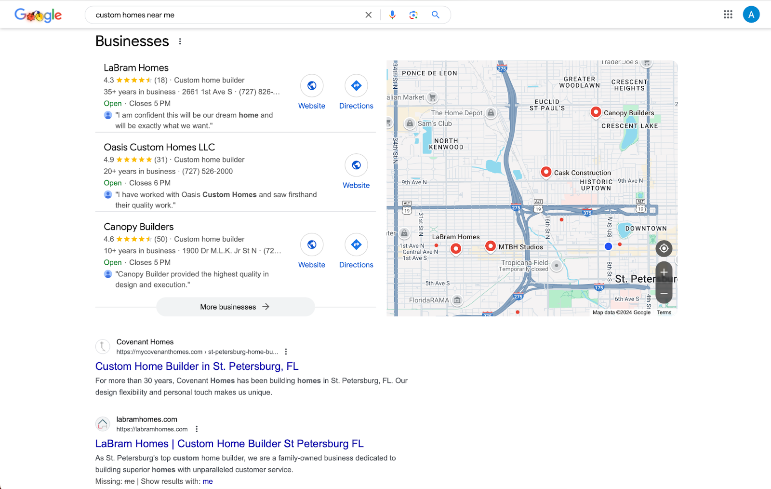Click the FloridaRAMA marker on the map

(x=457, y=300)
